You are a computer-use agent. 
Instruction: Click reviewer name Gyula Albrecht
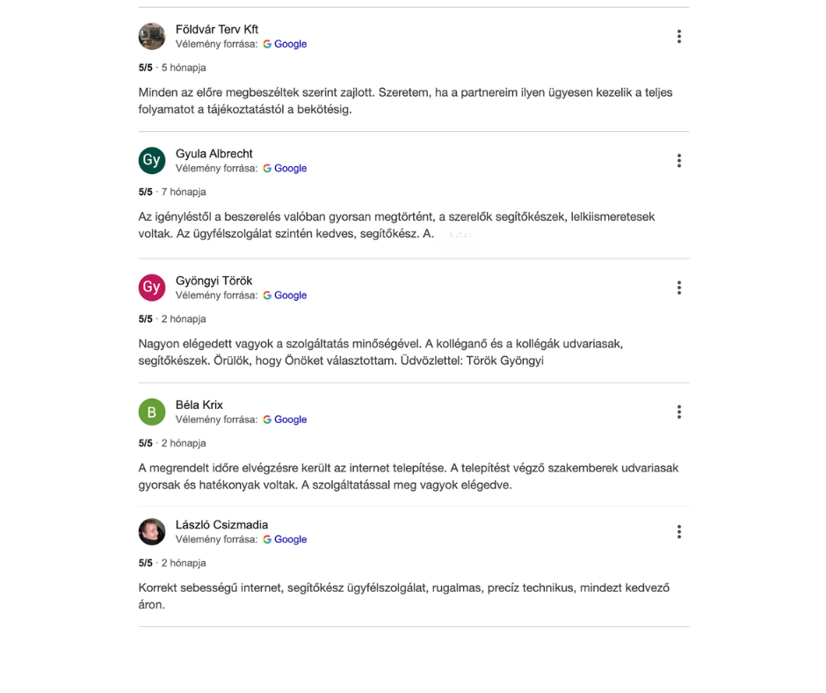point(214,154)
